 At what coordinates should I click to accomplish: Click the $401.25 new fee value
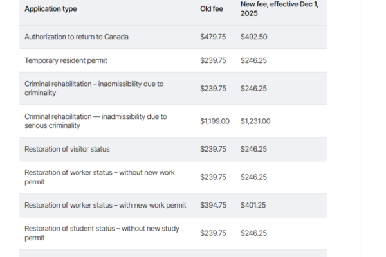253,205
